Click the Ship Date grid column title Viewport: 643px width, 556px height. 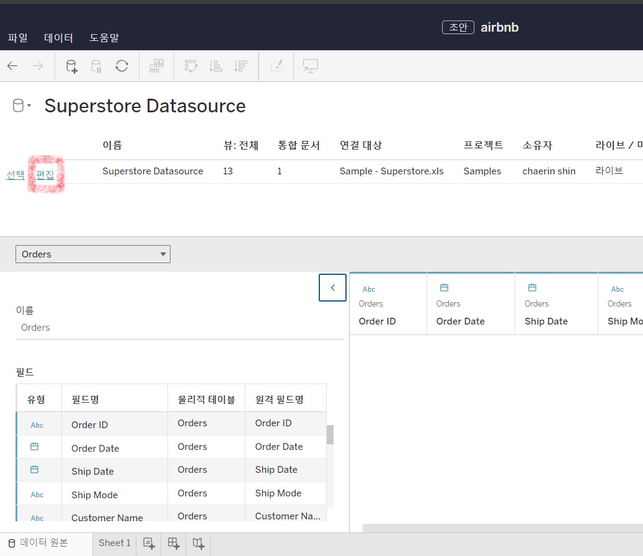pyautogui.click(x=546, y=321)
